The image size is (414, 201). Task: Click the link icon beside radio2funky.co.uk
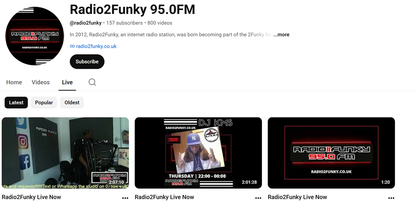(72, 46)
